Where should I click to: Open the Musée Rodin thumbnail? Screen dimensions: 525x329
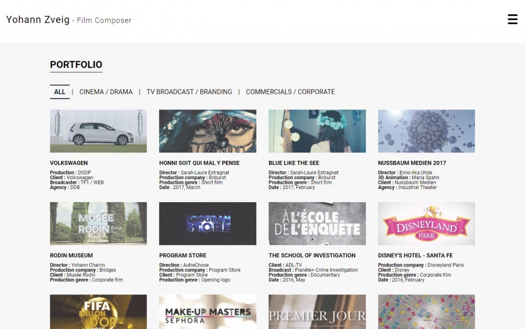[98, 224]
